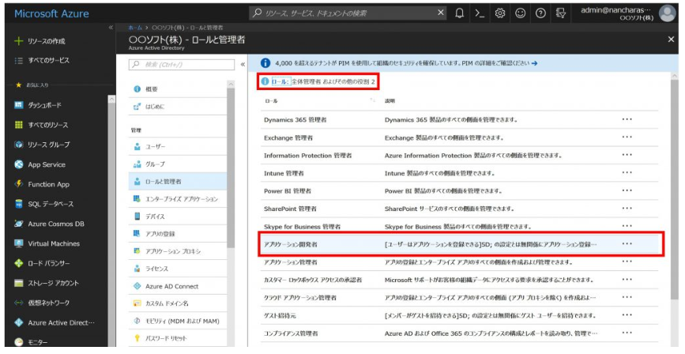
Task: Select エンタープライズ アプリケーション menu item
Action: coord(178,199)
